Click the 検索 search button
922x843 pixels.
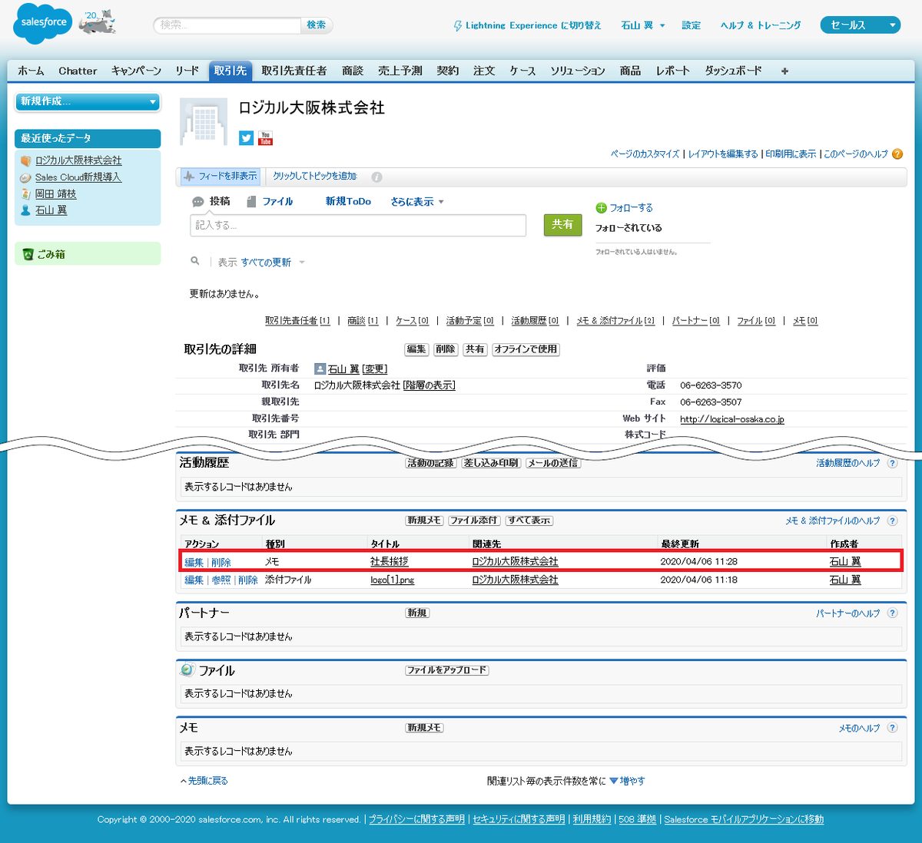(x=316, y=25)
